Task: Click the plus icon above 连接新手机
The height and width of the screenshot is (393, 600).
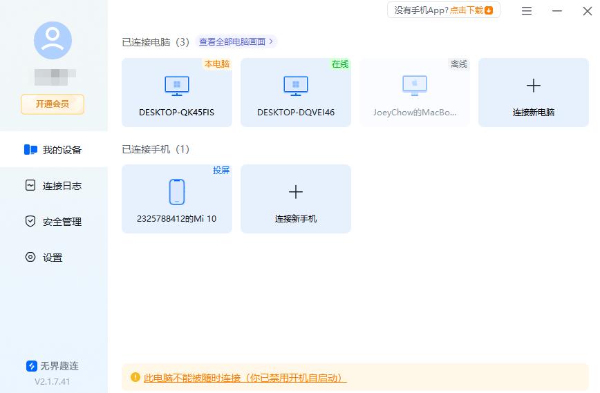Action: point(296,192)
